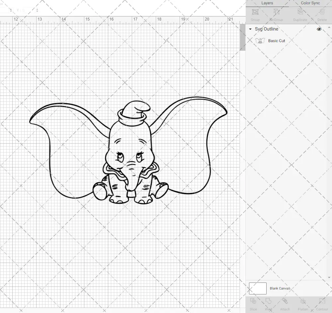Switch to the Color Sync tab
The width and height of the screenshot is (332, 313).
(x=310, y=3)
